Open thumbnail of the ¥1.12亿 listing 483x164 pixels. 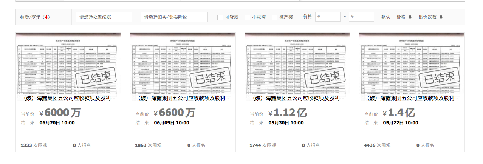pyautogui.click(x=297, y=63)
